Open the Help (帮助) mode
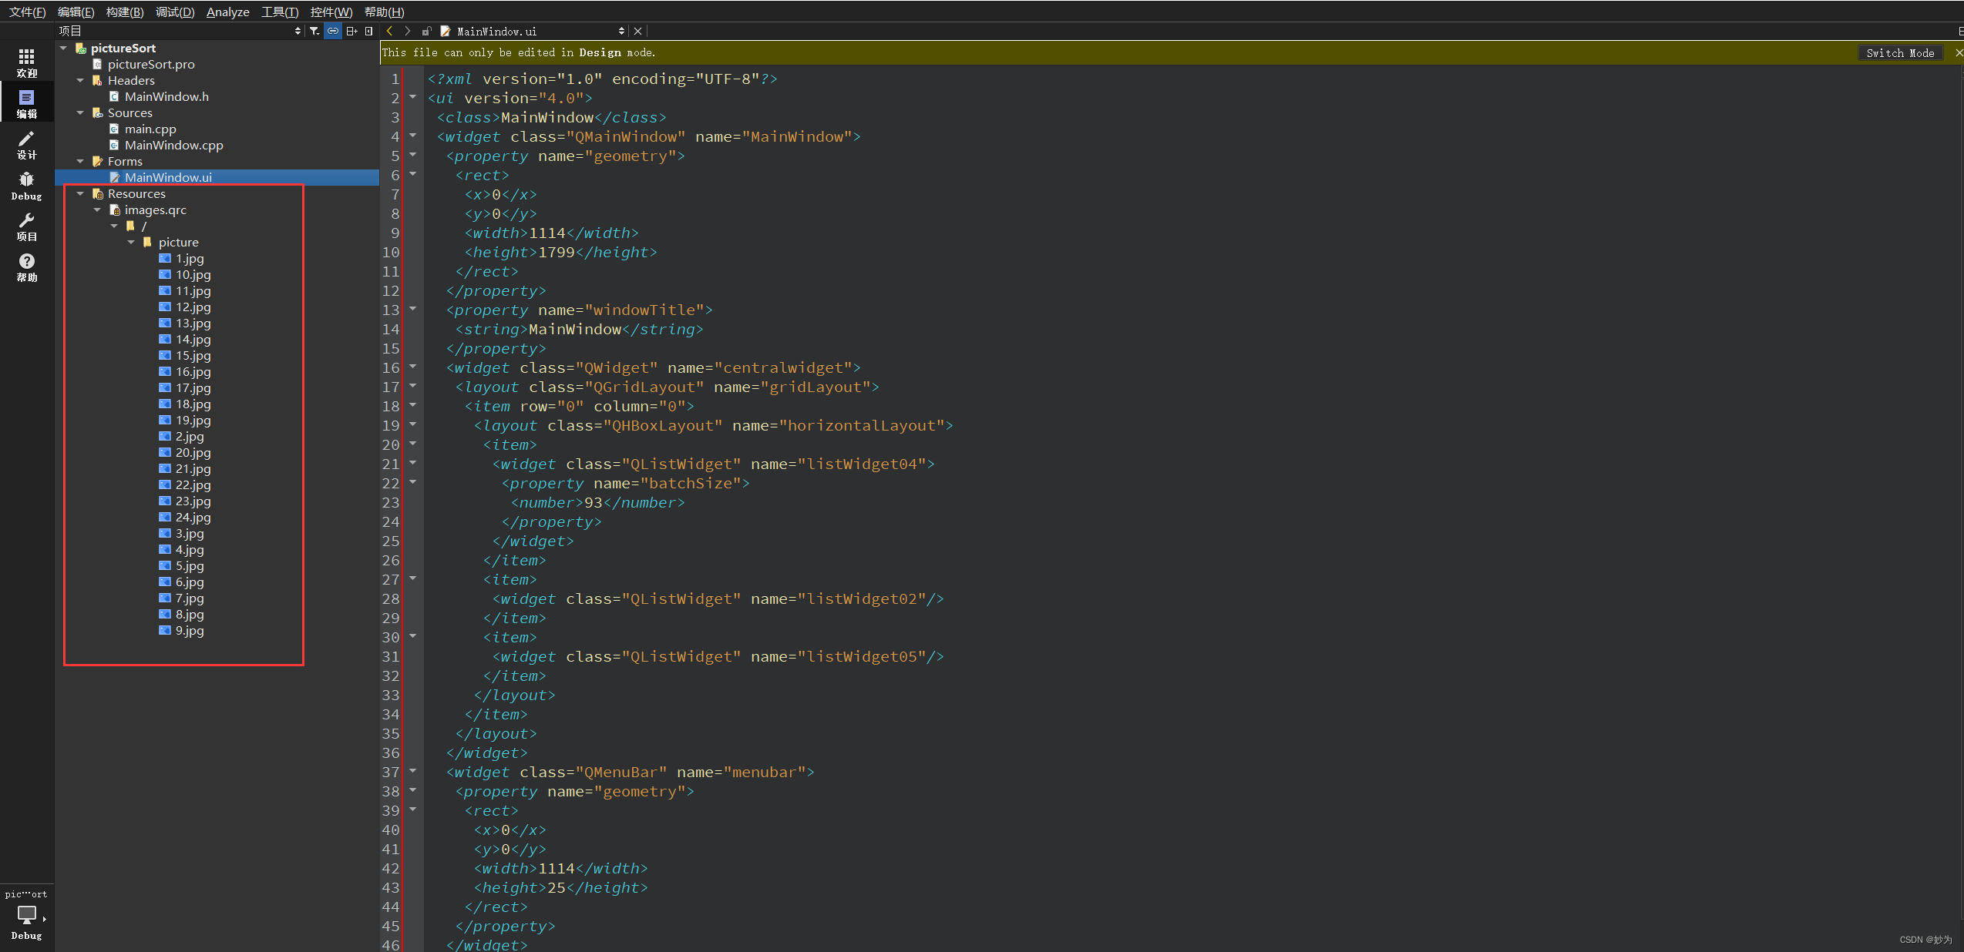The height and width of the screenshot is (952, 1964). pos(26,267)
